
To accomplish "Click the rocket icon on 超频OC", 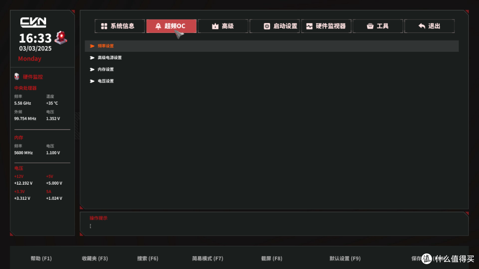I will click(158, 26).
